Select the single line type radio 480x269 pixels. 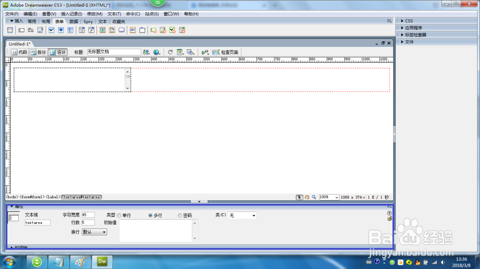pos(120,215)
